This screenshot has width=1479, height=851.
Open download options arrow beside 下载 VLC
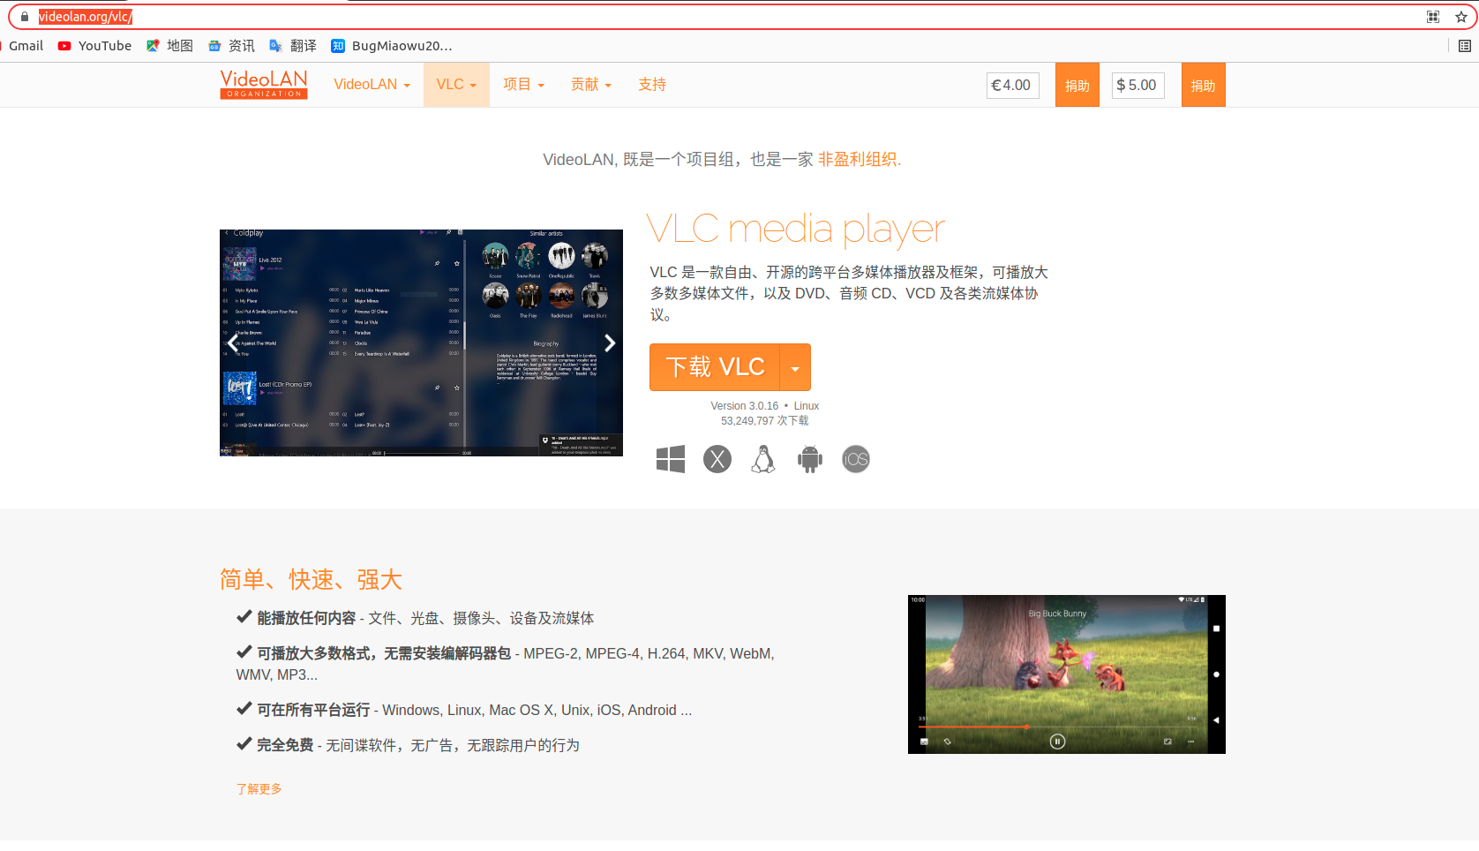click(795, 367)
